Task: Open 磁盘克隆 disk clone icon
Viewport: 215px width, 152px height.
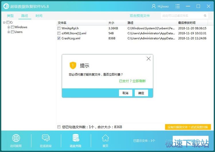Action: [x=76, y=138]
